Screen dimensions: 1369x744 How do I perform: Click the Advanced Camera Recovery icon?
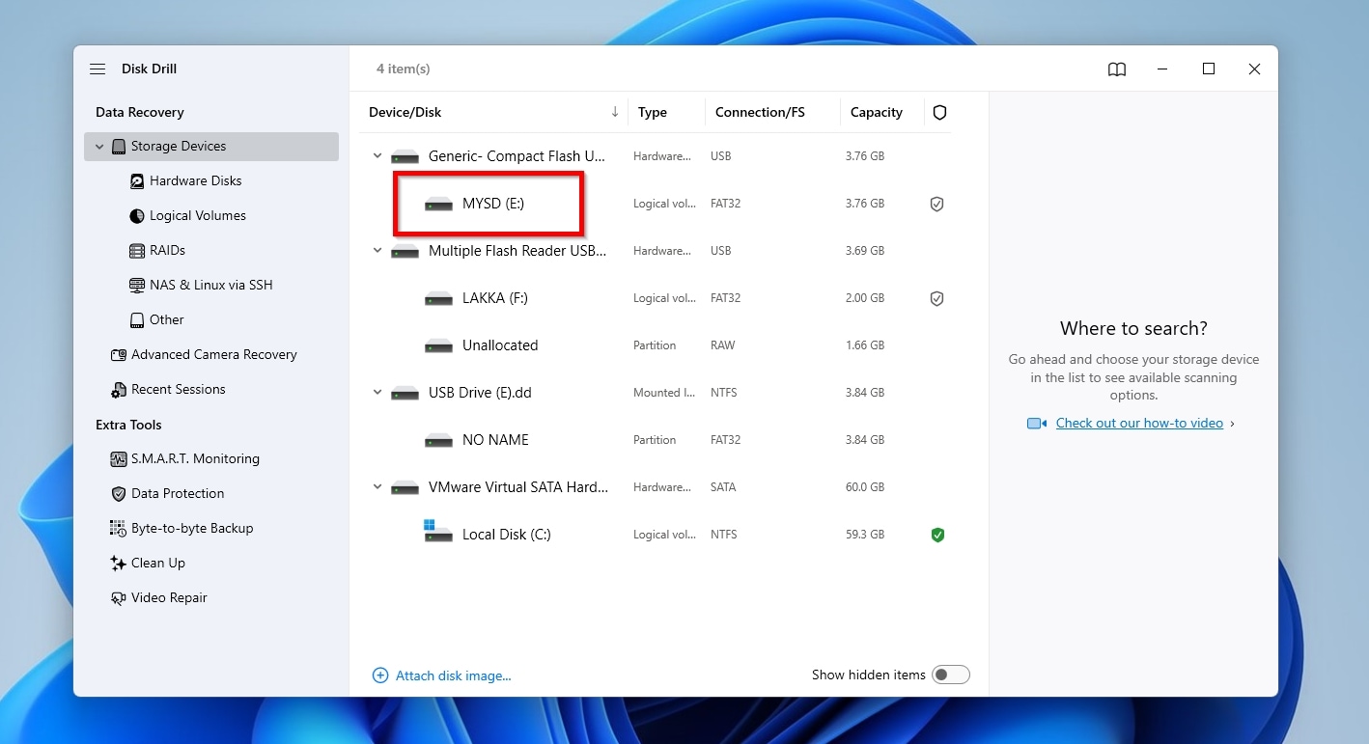(x=119, y=355)
